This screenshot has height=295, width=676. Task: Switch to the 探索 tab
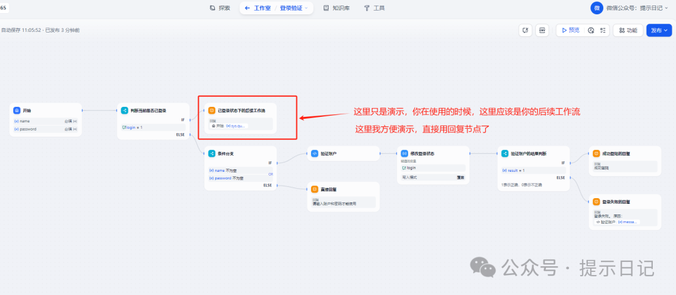(x=220, y=8)
